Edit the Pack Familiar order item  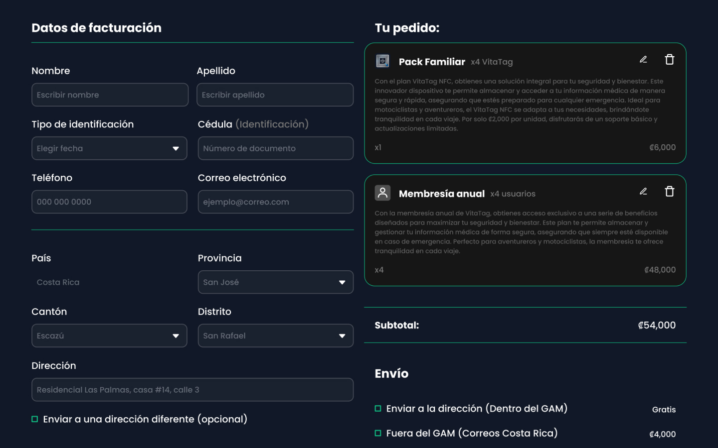643,60
